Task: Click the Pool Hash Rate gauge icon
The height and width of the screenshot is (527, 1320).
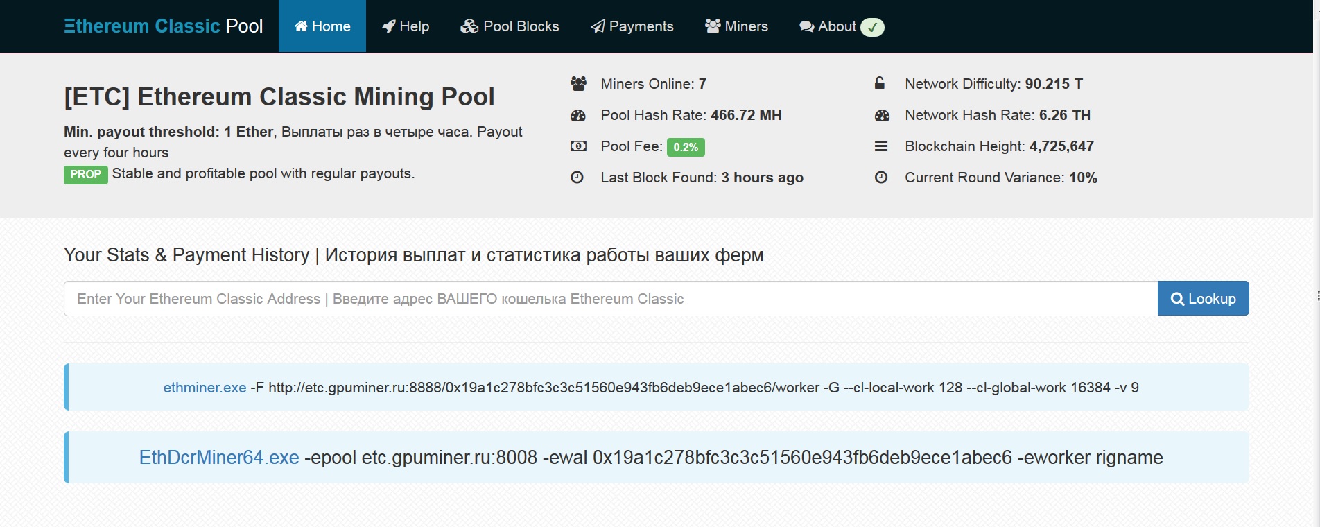Action: click(x=578, y=115)
